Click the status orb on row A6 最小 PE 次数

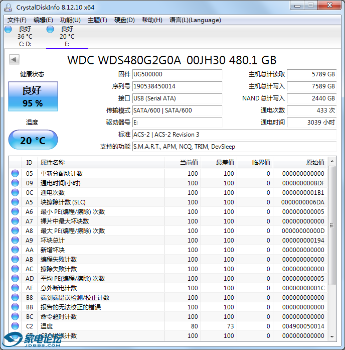[x=15, y=211]
